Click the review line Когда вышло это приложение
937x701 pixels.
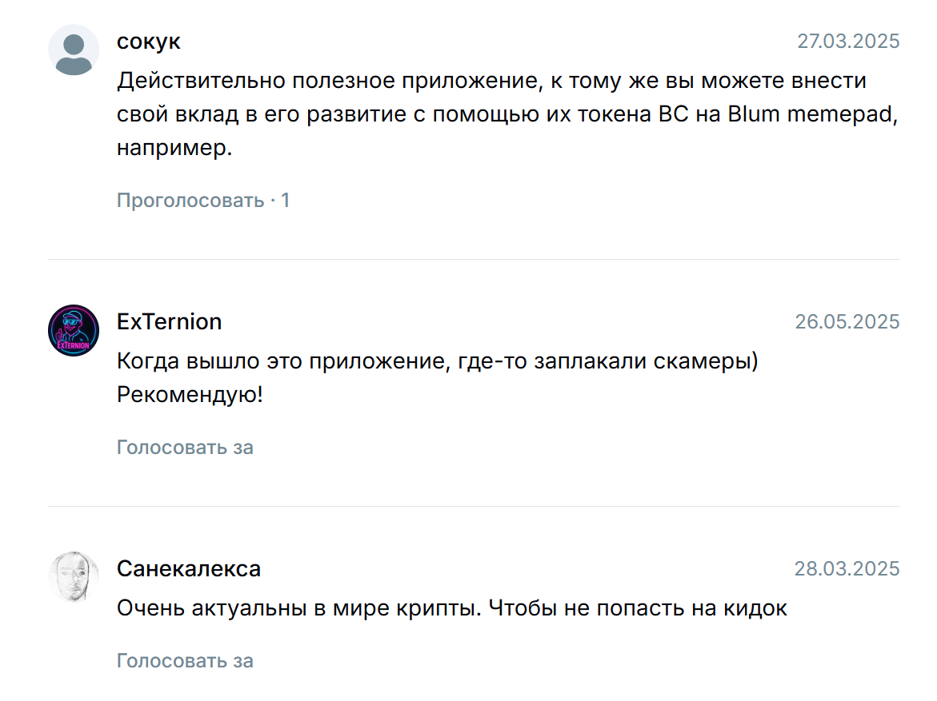tap(438, 361)
